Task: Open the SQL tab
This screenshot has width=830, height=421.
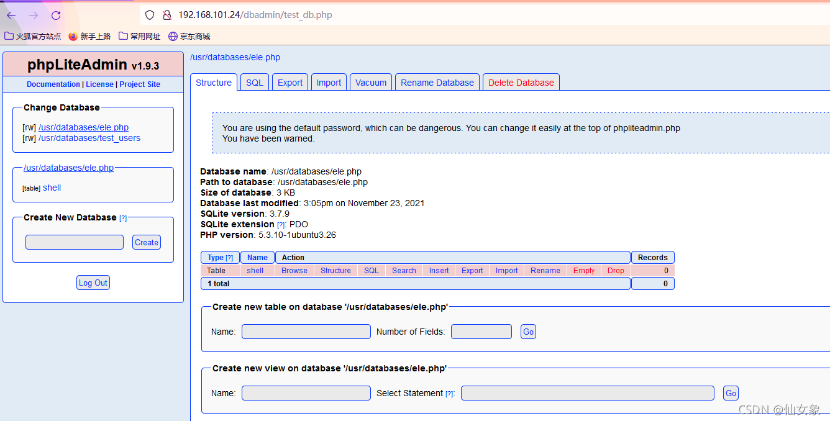Action: pyautogui.click(x=255, y=83)
